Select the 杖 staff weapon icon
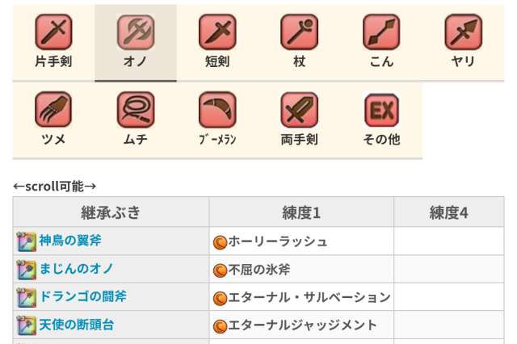Image resolution: width=517 pixels, height=344 pixels. point(299,31)
